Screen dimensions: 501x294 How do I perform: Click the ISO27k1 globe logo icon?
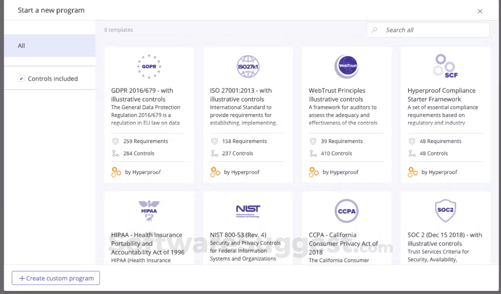(248, 66)
